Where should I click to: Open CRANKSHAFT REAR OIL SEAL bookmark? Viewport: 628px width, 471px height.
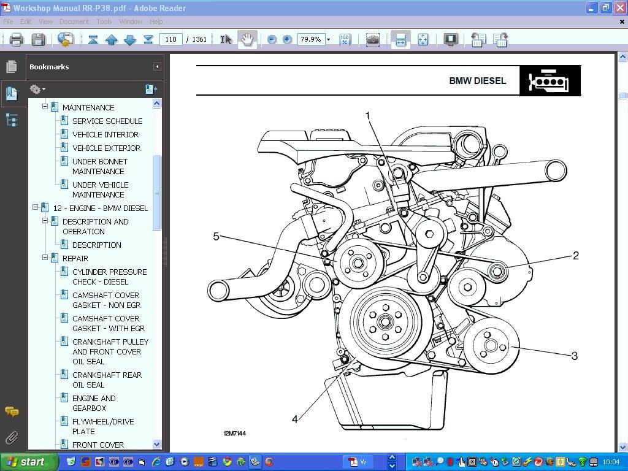(107, 380)
